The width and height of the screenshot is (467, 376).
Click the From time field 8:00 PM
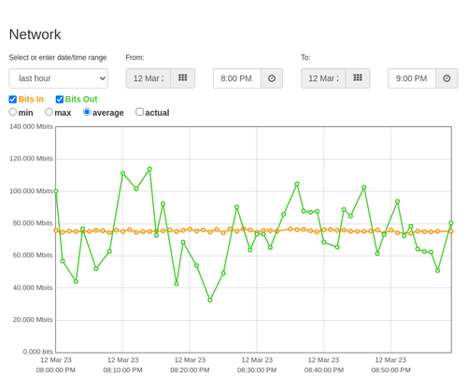pos(237,78)
